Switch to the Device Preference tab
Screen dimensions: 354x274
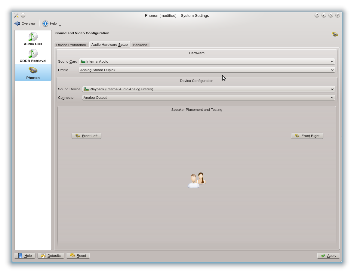[x=71, y=45]
